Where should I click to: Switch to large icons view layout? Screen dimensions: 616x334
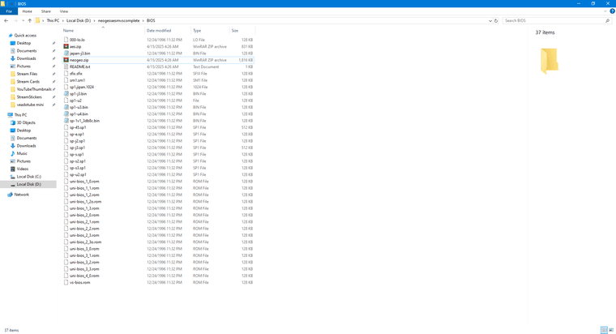(x=610, y=330)
